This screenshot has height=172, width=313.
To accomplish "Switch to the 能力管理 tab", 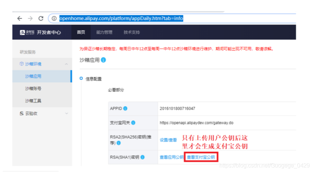I will 104,32.
